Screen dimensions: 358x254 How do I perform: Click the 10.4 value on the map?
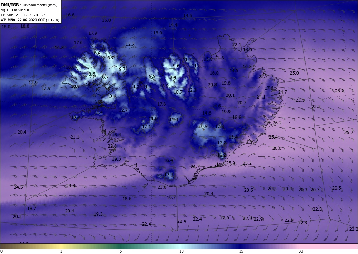pos(111,96)
